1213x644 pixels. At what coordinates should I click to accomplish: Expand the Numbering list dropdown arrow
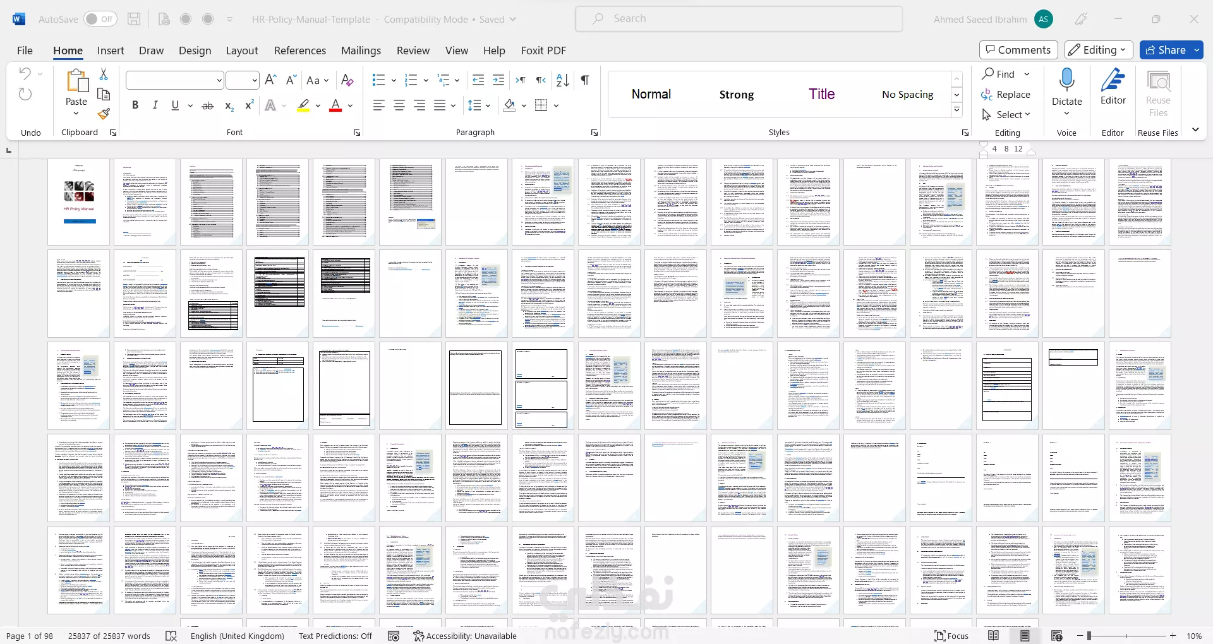point(426,80)
